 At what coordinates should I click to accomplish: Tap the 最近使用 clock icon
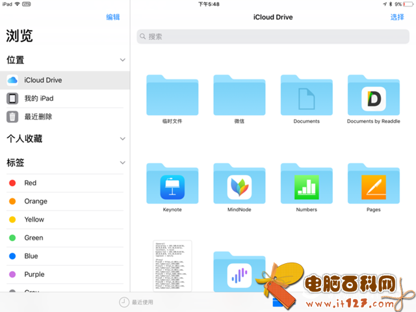tap(123, 302)
